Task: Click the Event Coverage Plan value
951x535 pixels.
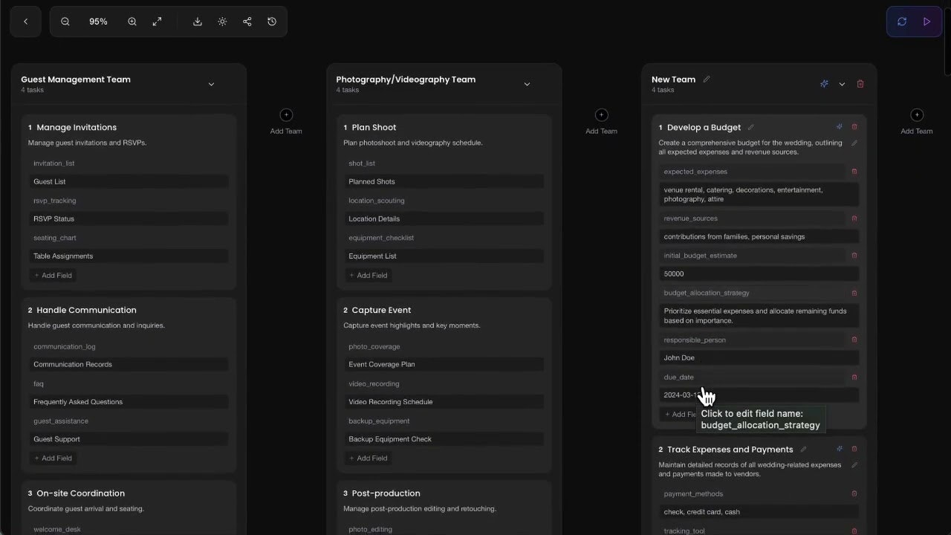Action: coord(444,364)
